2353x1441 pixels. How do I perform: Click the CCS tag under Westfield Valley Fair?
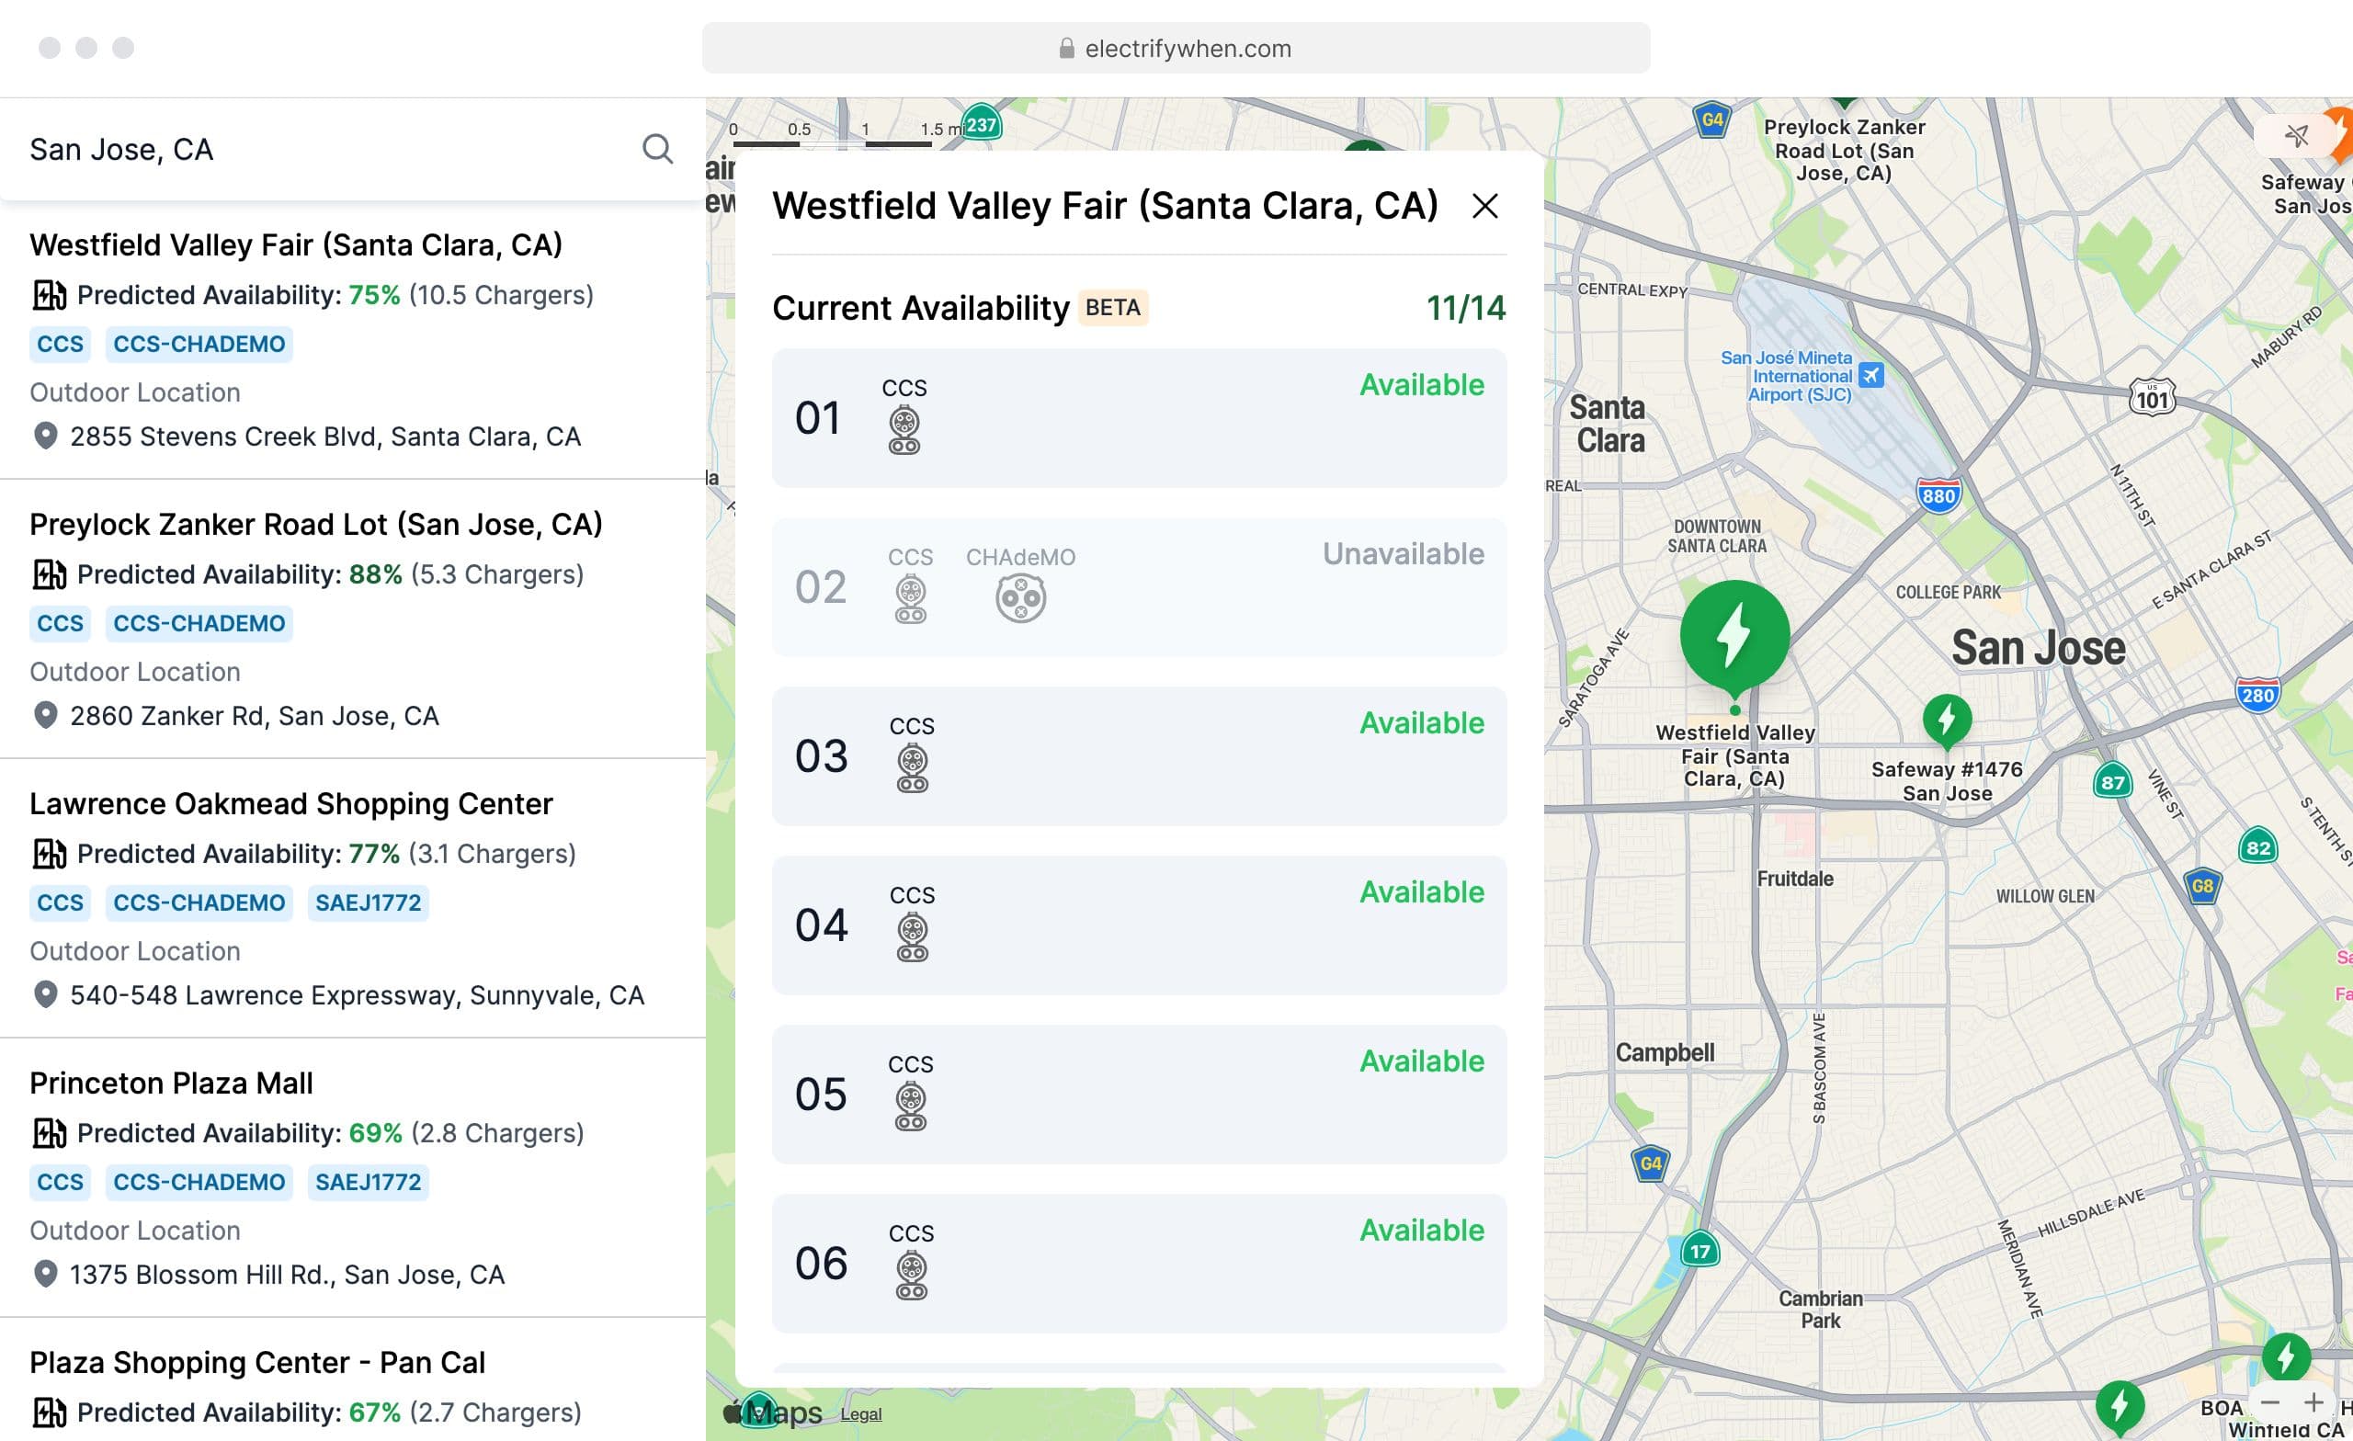click(x=60, y=344)
